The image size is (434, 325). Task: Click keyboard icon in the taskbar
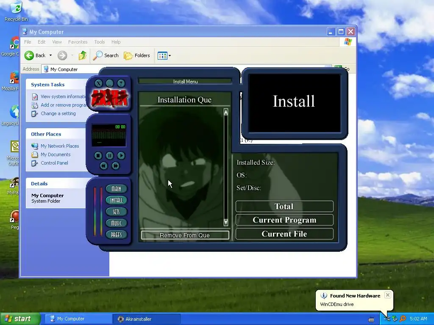click(371, 319)
